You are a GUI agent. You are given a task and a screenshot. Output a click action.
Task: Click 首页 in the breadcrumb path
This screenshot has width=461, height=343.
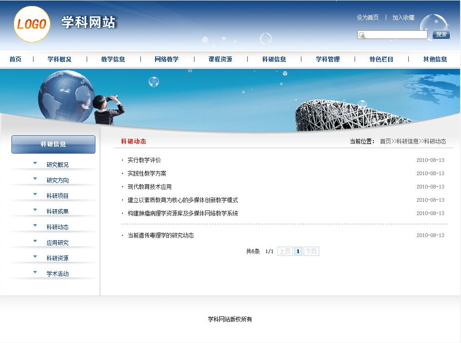click(385, 141)
